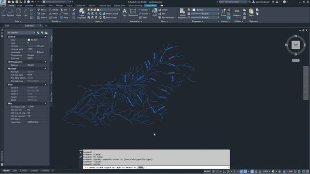Select the Arc tool
Image resolution: width=310 pixels, height=174 pixels.
(x=26, y=13)
